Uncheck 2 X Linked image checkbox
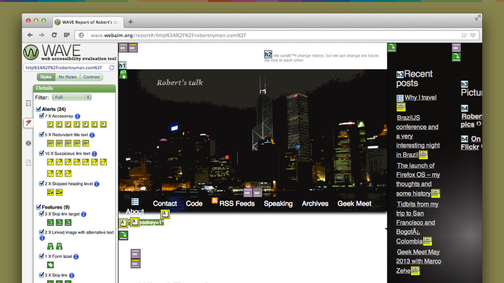This screenshot has height=283, width=504. [41, 232]
